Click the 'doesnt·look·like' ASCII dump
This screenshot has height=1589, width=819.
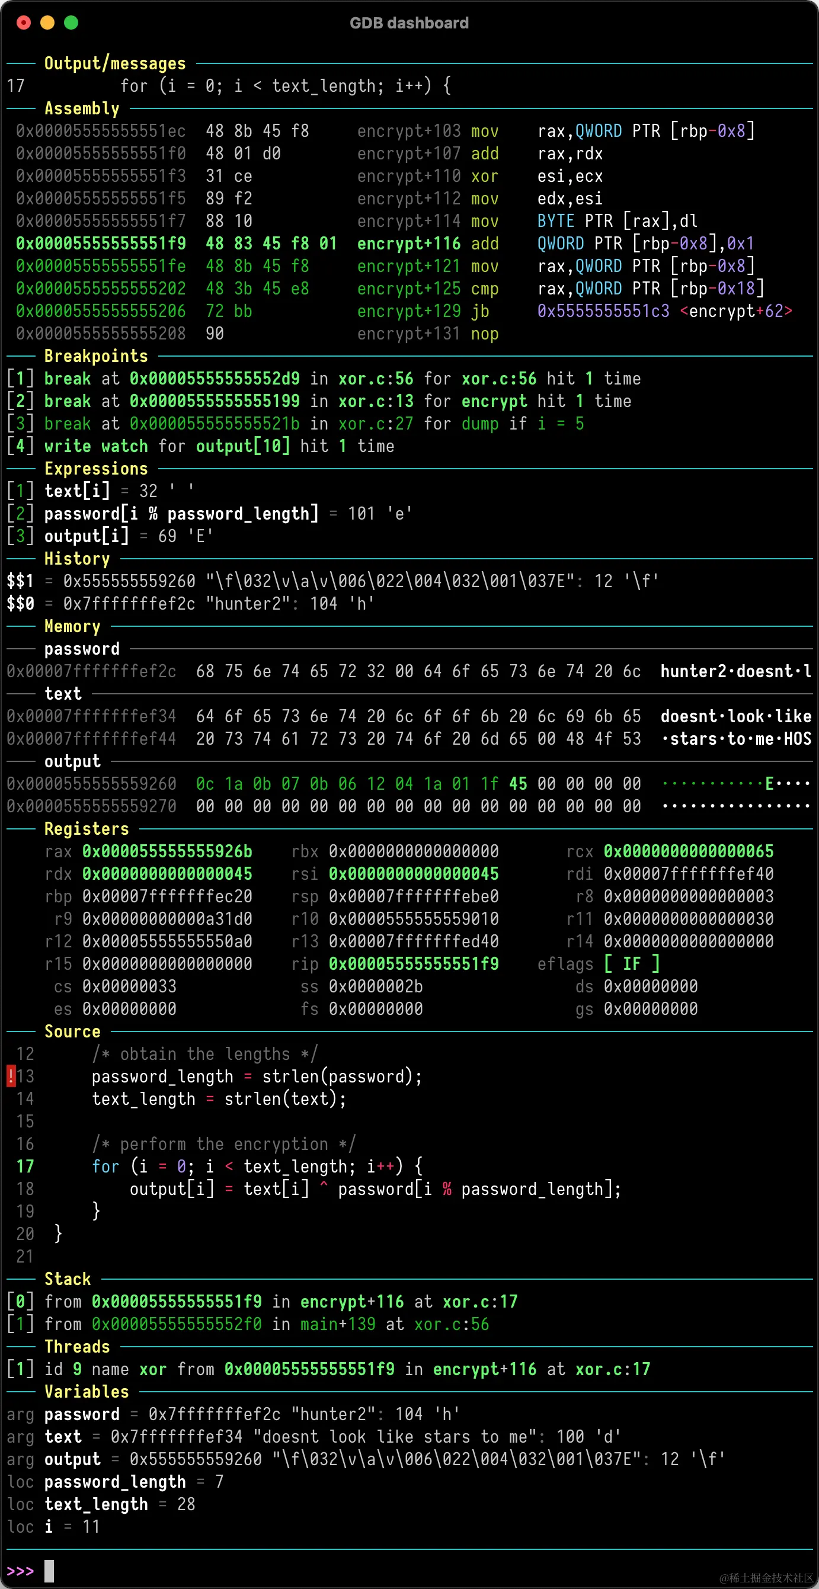[736, 716]
